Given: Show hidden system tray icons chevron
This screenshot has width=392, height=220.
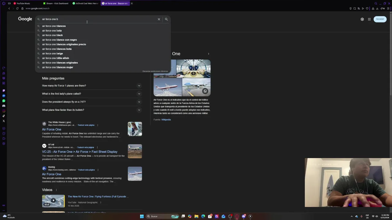Looking at the screenshot, I should (x=352, y=216).
